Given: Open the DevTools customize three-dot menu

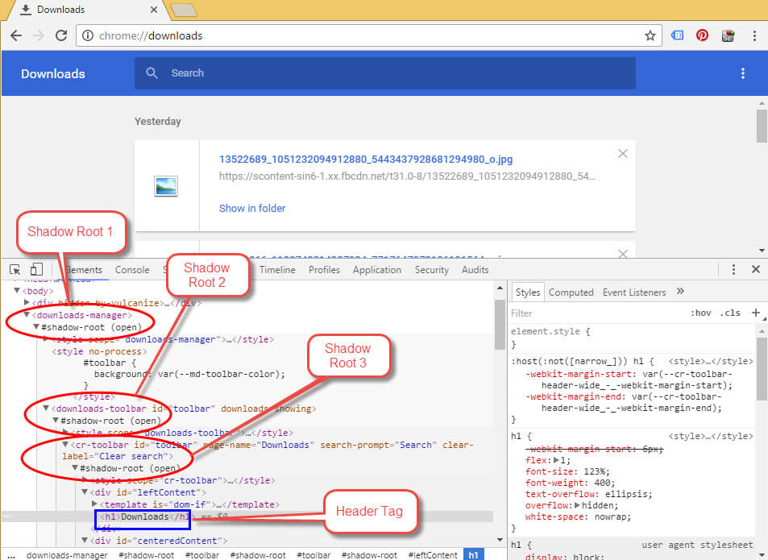Looking at the screenshot, I should tap(733, 269).
